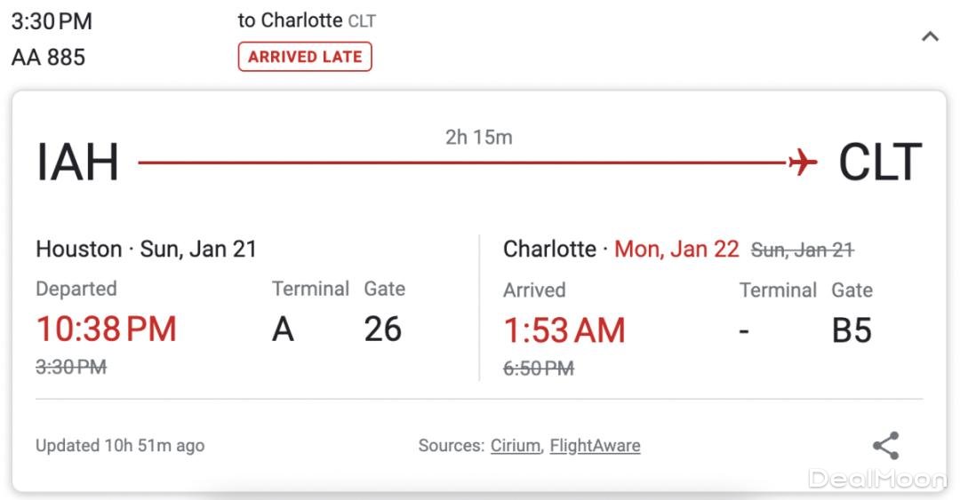The image size is (960, 500).
Task: Click the 2h 15m flight duration
Action: tap(478, 138)
